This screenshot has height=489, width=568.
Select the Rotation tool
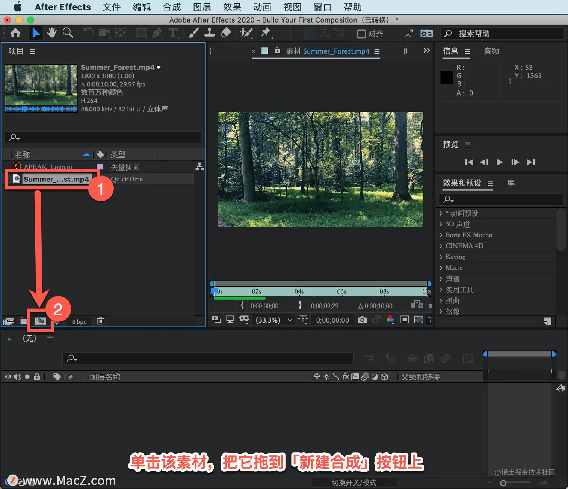[x=88, y=33]
